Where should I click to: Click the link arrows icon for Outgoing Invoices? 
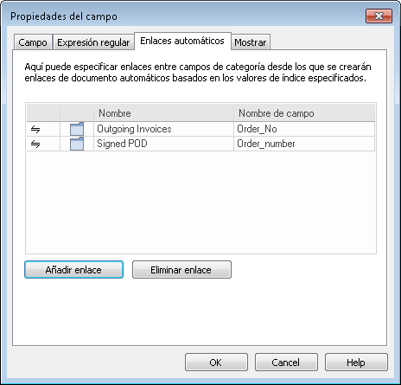coord(35,129)
